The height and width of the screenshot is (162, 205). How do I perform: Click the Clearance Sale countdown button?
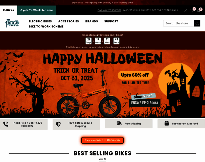tap(102, 140)
